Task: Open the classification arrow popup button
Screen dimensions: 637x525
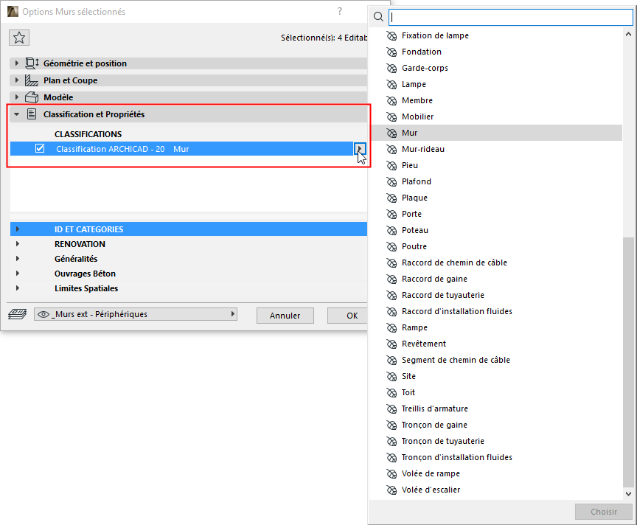Action: (x=360, y=149)
